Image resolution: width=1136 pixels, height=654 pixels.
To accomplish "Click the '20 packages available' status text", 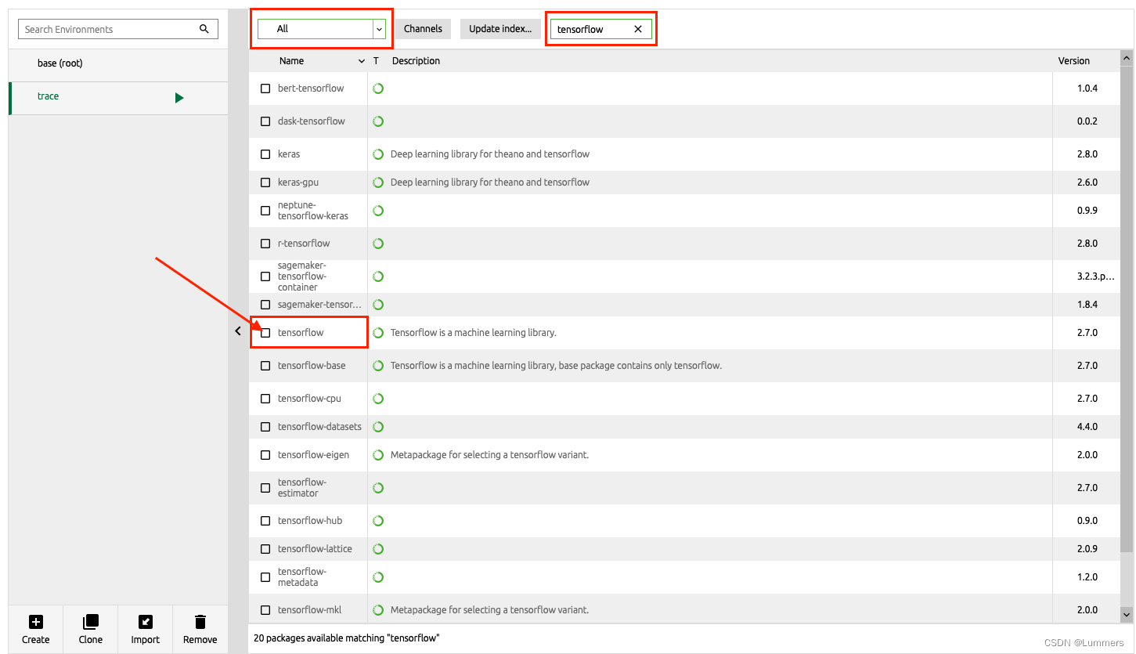I will click(346, 638).
